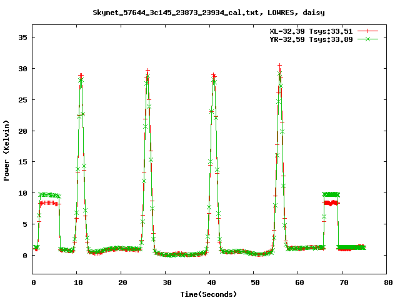Click the red line sample for XL
This screenshot has width=400, height=300.
point(367,31)
